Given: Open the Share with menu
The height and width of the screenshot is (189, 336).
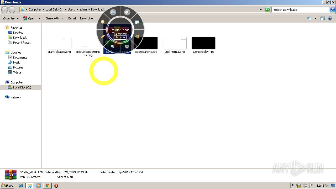Looking at the screenshot, I should [x=54, y=18].
